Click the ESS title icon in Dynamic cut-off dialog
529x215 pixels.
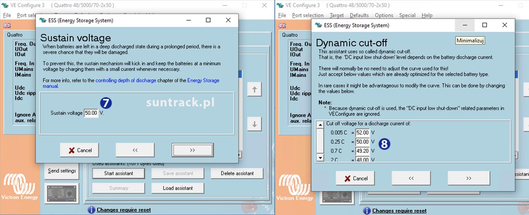[319, 25]
